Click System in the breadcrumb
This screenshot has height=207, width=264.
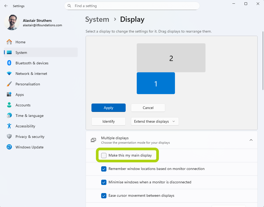tap(97, 19)
